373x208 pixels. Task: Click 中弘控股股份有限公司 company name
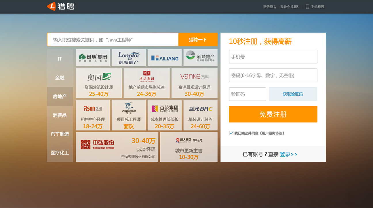coord(138,157)
